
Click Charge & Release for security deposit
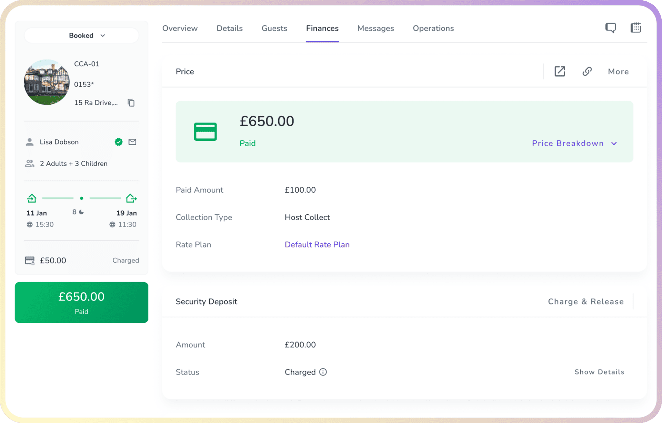586,302
